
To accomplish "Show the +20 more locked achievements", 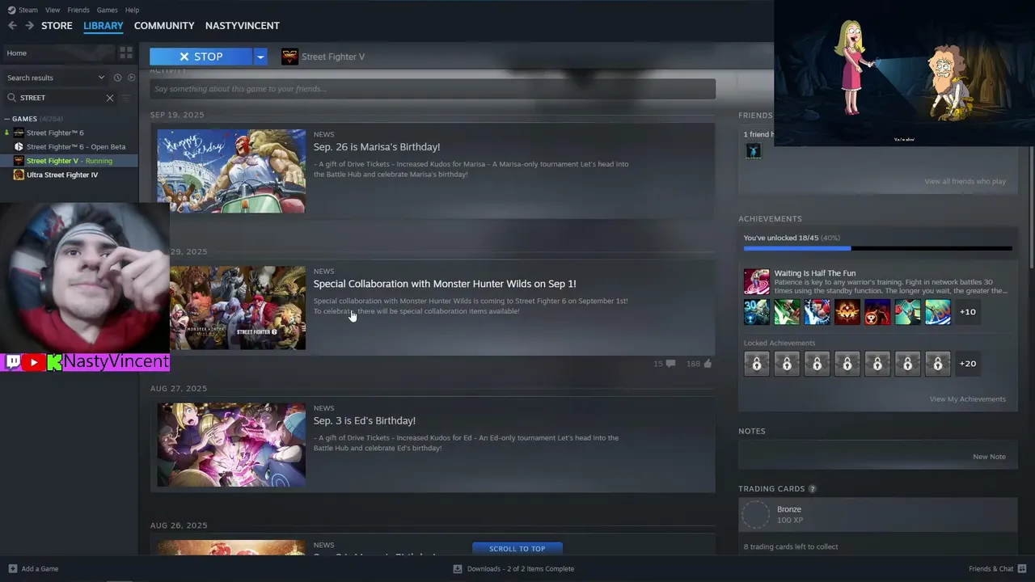I will [968, 364].
